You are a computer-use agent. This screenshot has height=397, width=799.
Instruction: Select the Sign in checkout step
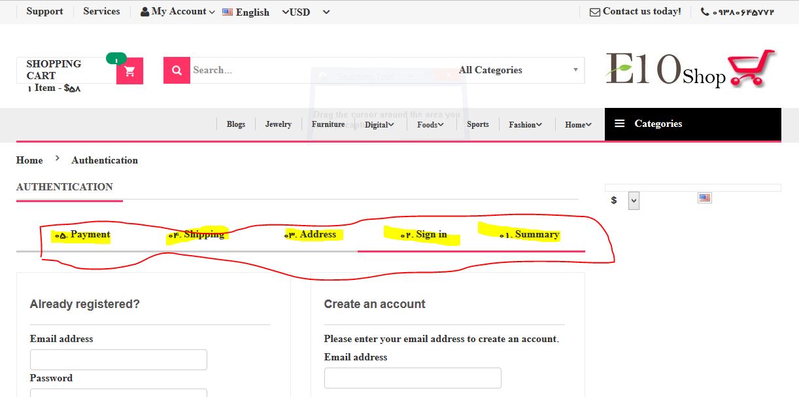click(424, 234)
